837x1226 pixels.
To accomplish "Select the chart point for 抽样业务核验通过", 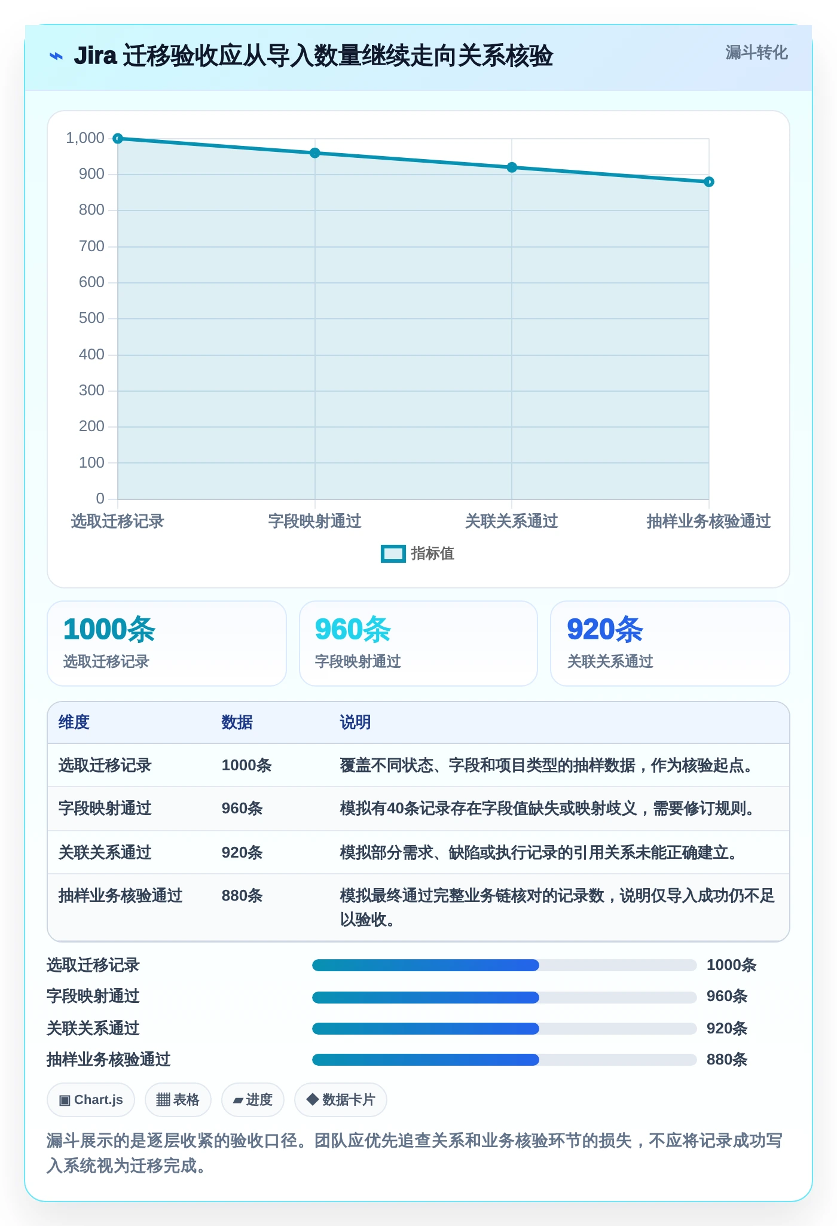I will click(709, 182).
